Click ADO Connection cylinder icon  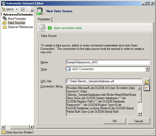click(69, 69)
